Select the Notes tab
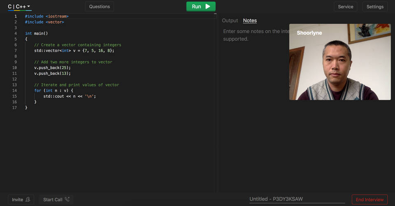This screenshot has height=206, width=395. click(x=250, y=21)
